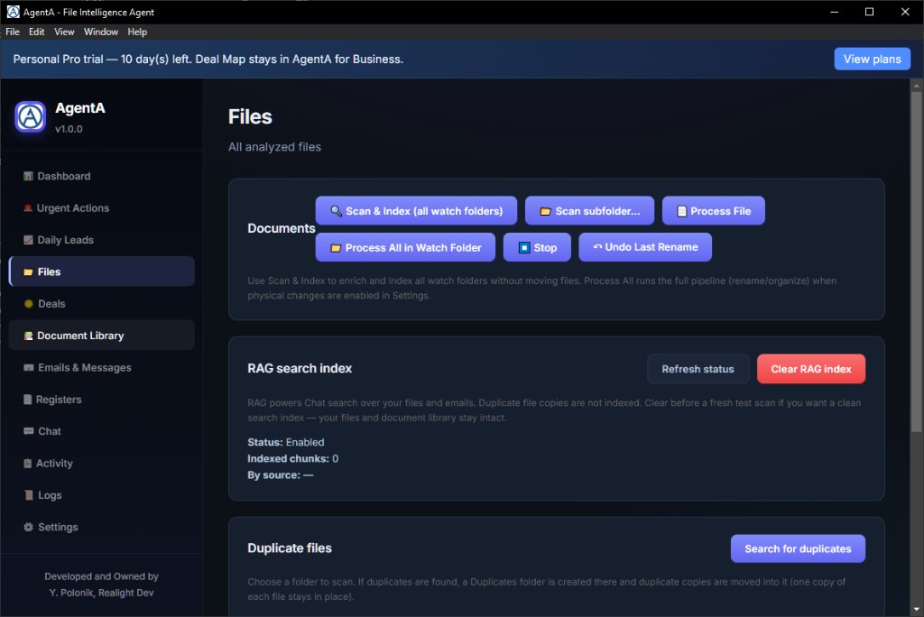Click the scrollbar down arrow
The height and width of the screenshot is (617, 924).
click(x=916, y=610)
